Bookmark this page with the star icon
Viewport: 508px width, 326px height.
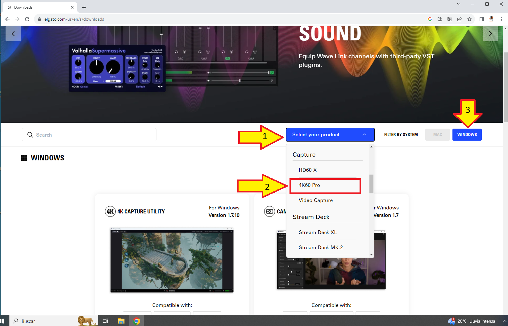[x=469, y=19]
